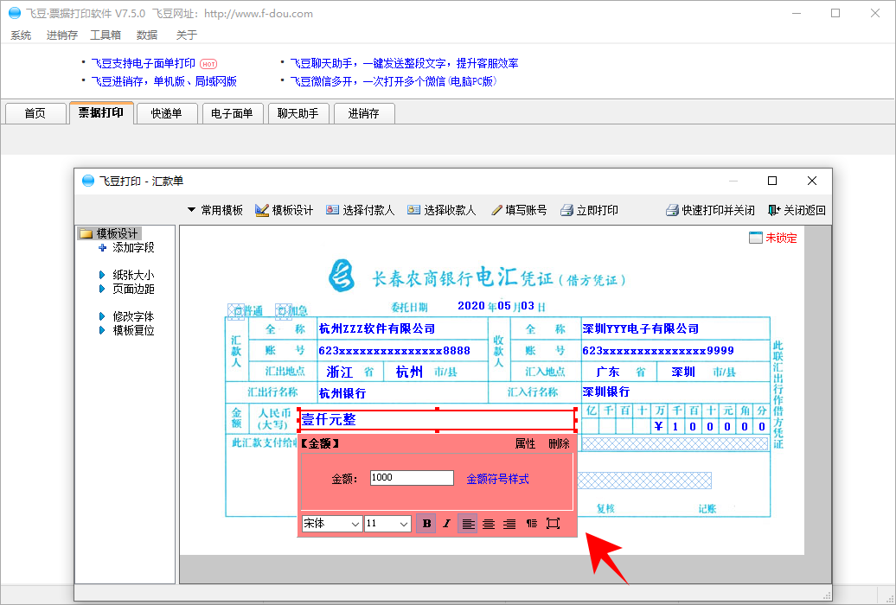This screenshot has width=896, height=605.
Task: Click the 选择付款人 card icon
Action: coord(332,210)
